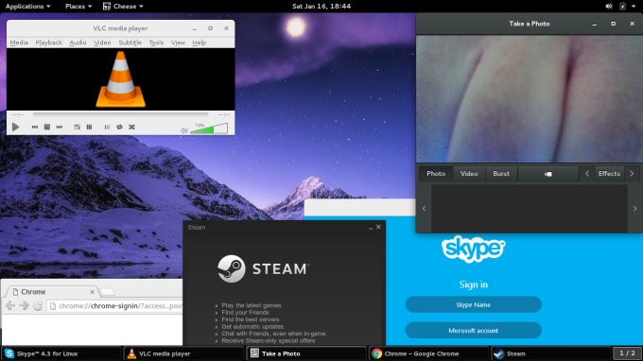The height and width of the screenshot is (361, 643).
Task: Skip to previous media in VLC
Action: point(35,127)
